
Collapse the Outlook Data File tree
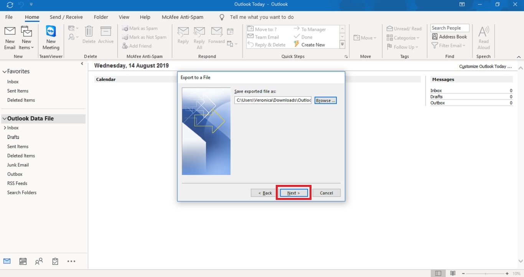(5, 119)
